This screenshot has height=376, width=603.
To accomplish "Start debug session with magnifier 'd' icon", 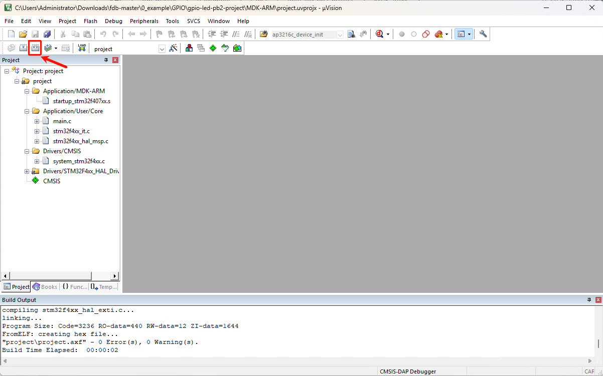I will click(x=379, y=34).
